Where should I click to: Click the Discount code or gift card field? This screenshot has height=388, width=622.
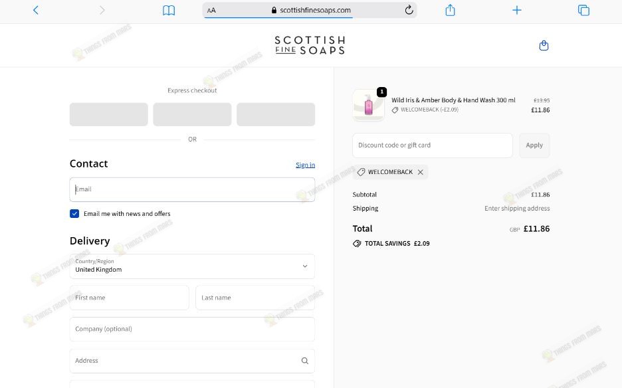click(x=433, y=145)
